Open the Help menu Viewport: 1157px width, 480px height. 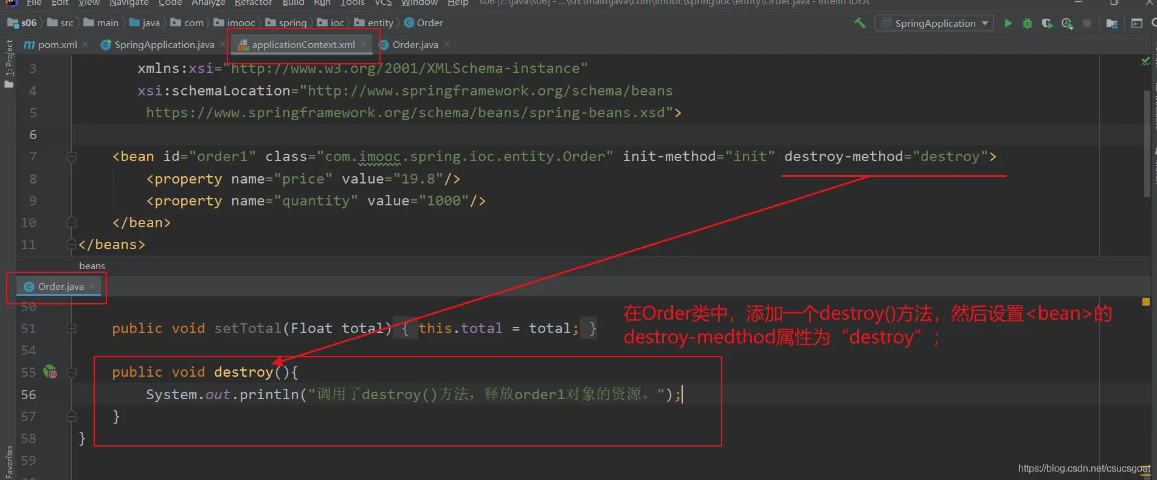458,3
